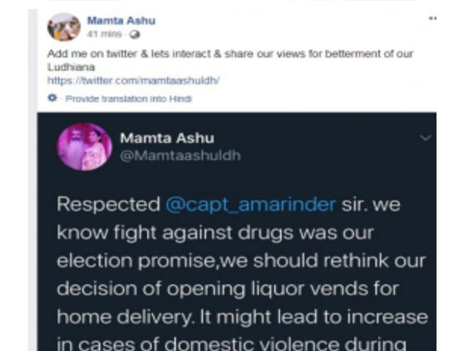Open the @capt_amarinder mention
The height and width of the screenshot is (351, 468).
click(251, 205)
